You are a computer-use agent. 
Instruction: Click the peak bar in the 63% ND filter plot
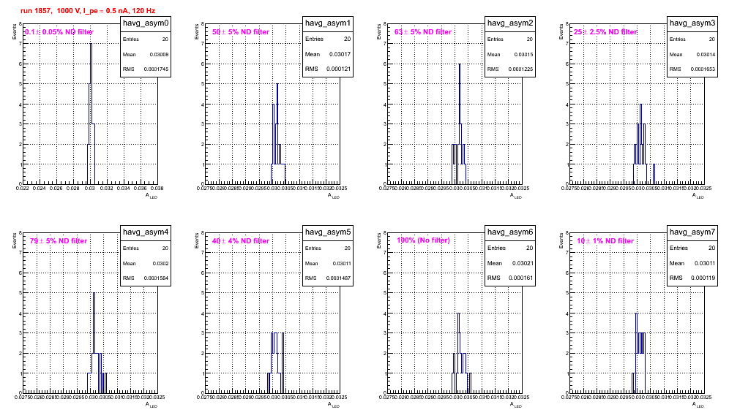(460, 123)
